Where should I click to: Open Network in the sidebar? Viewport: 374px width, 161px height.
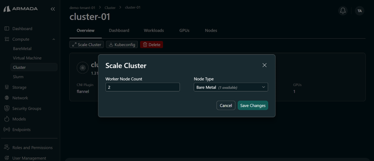tap(20, 98)
